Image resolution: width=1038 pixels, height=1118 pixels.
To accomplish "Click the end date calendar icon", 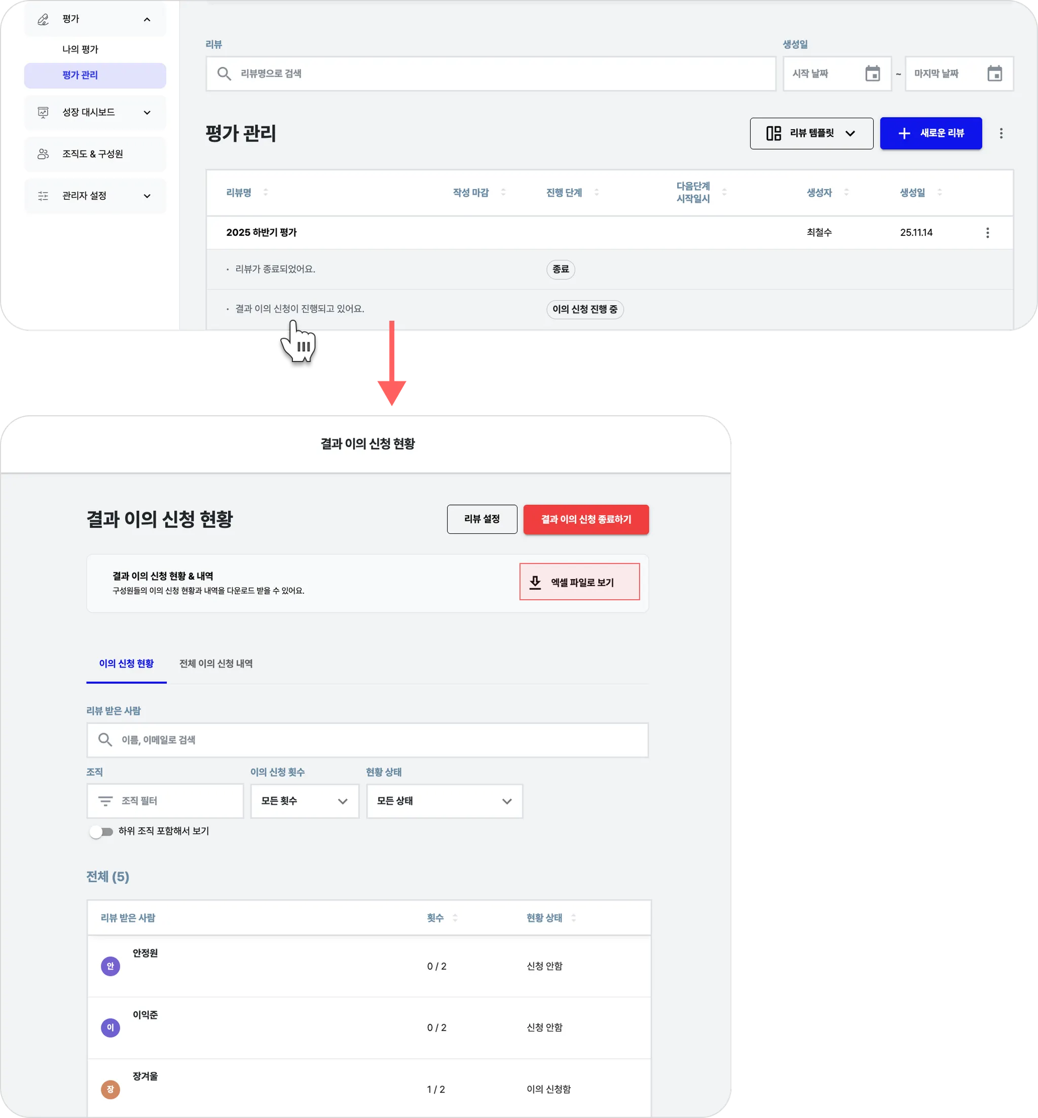I will click(x=994, y=74).
